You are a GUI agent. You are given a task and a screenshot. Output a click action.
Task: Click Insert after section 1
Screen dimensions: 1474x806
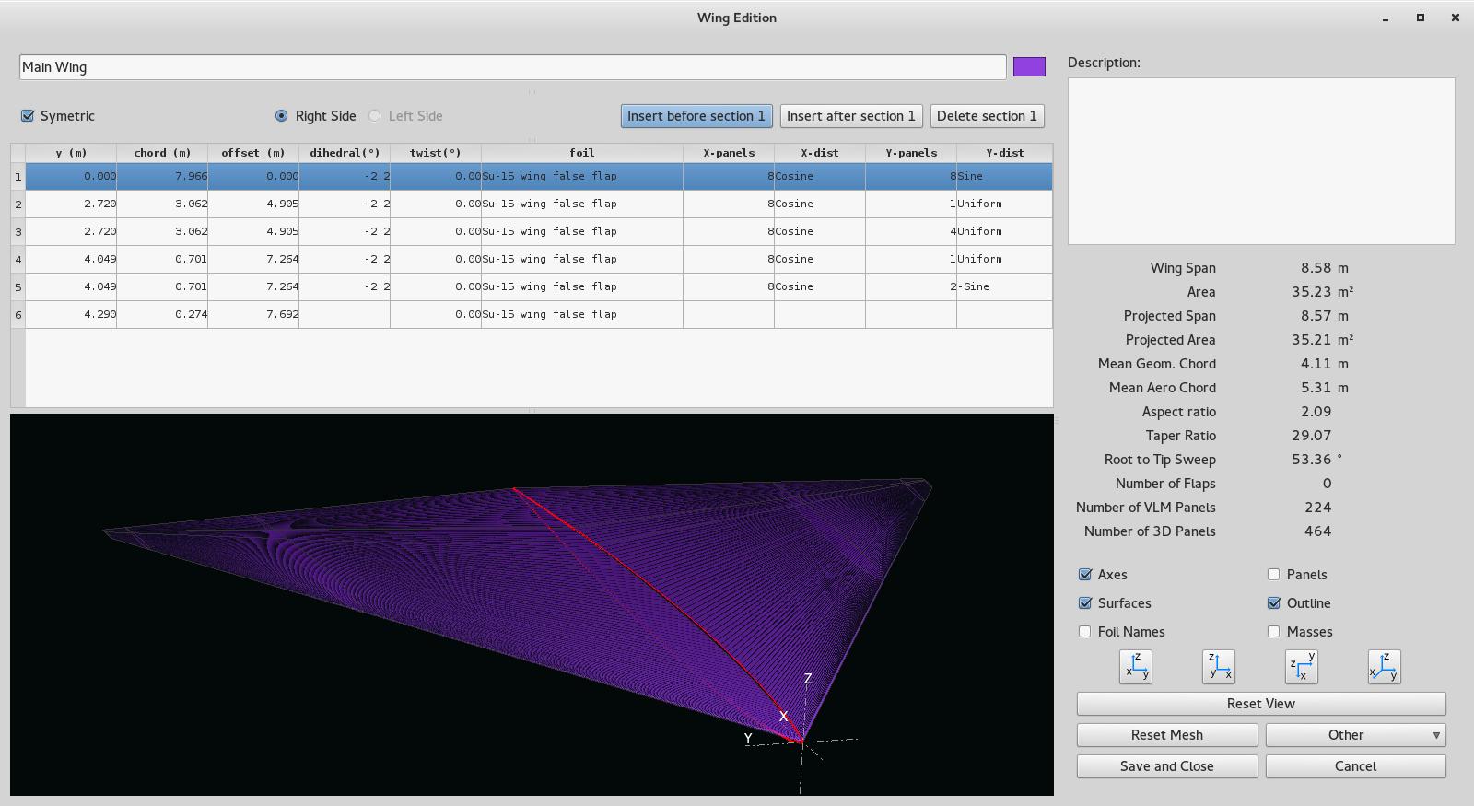tap(850, 116)
